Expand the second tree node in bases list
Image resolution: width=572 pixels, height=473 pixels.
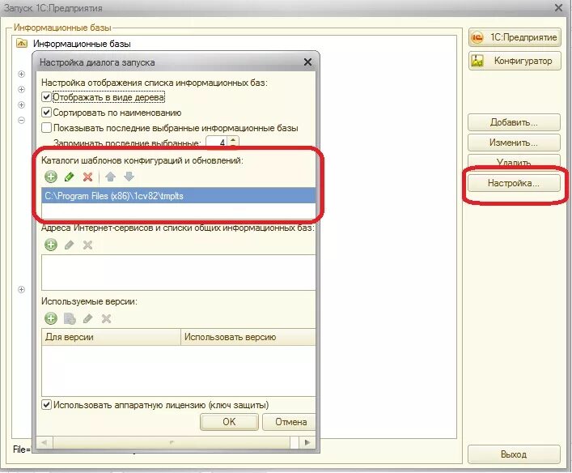(22, 89)
